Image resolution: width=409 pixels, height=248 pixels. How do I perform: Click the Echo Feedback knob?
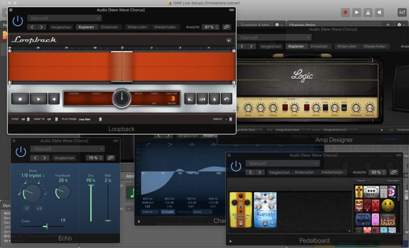tap(63, 192)
